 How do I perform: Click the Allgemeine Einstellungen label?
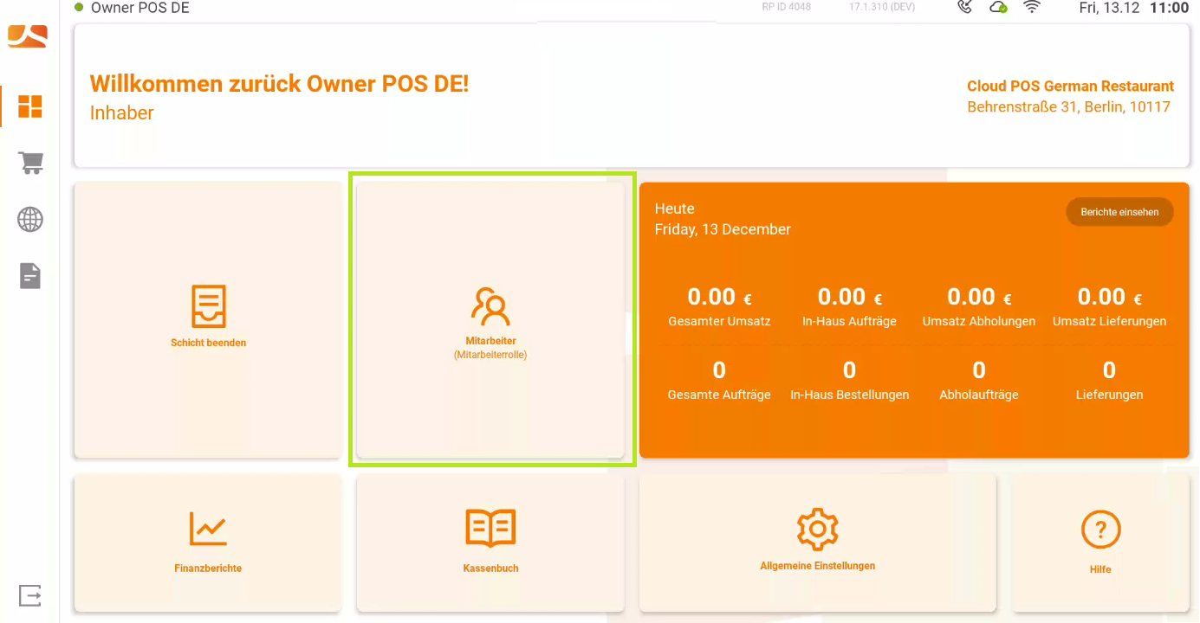coord(818,566)
